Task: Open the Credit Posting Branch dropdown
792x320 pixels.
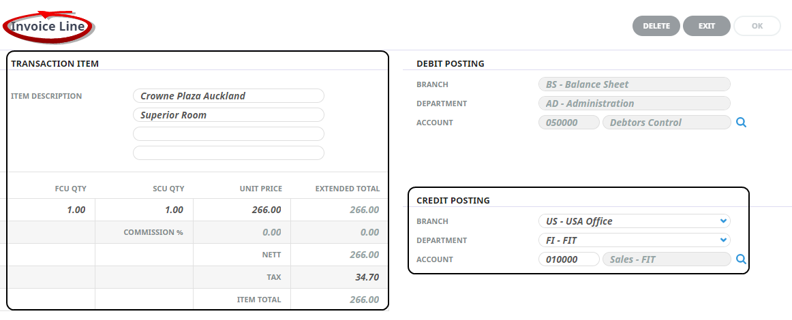Action: coord(634,221)
